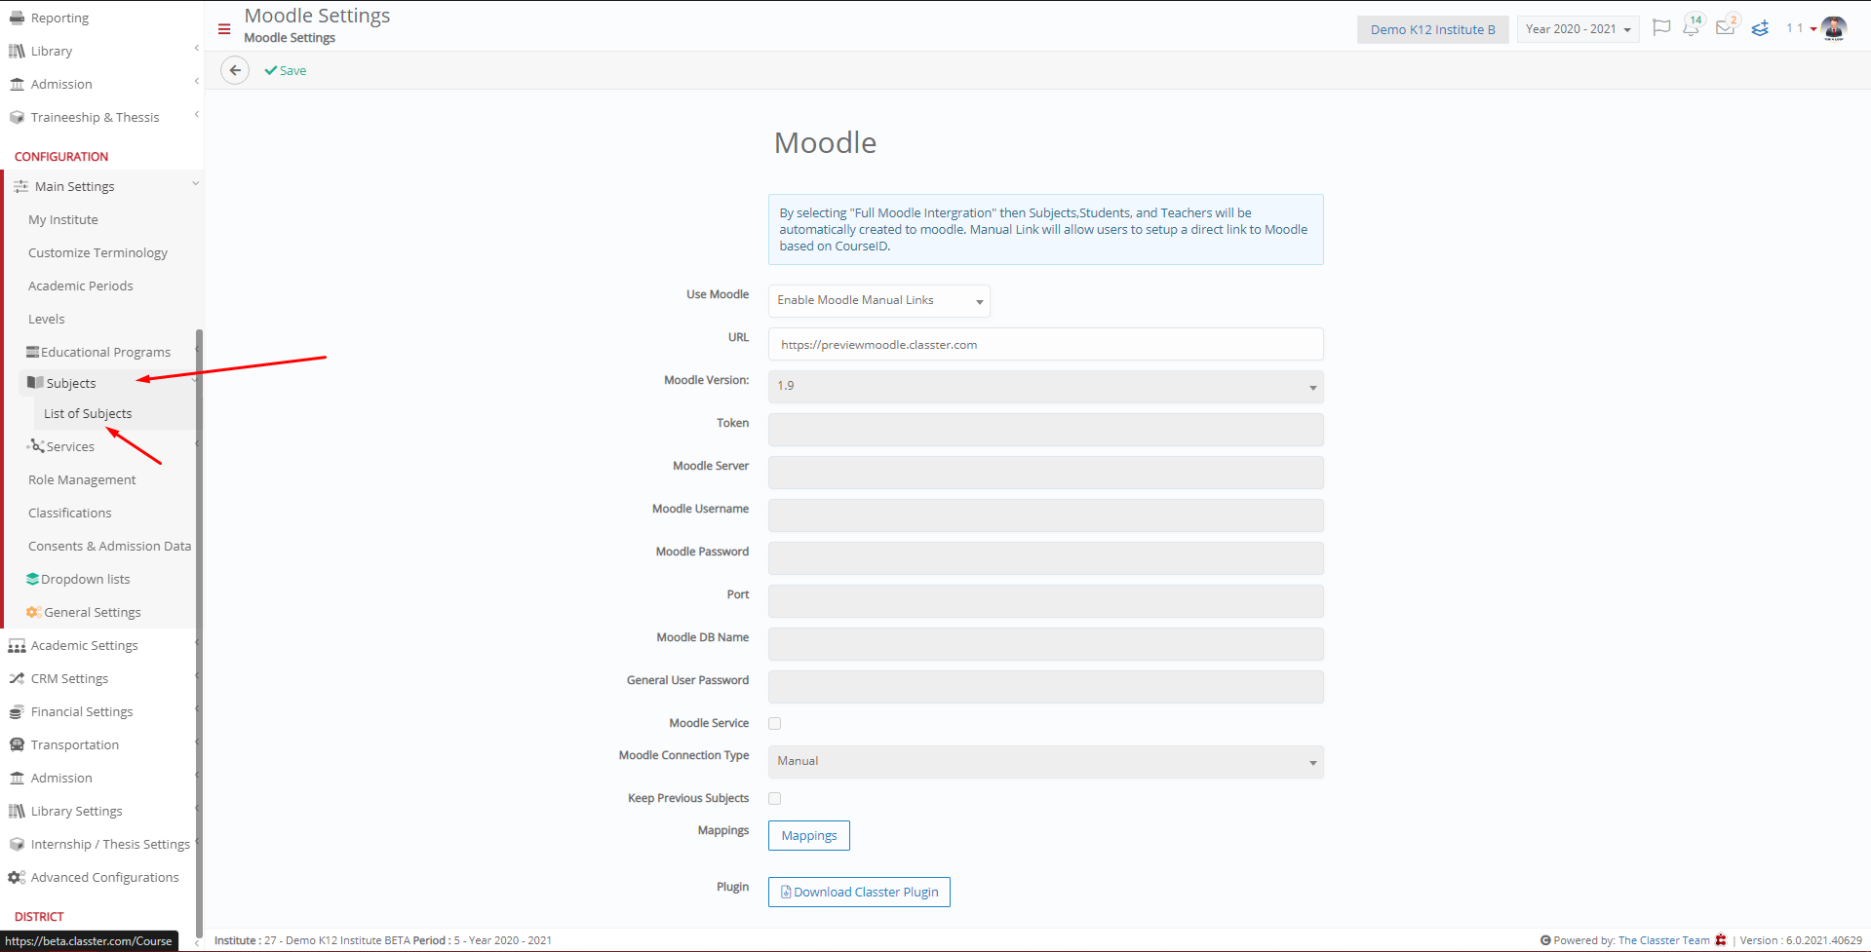This screenshot has height=952, width=1871.
Task: Save the Moodle settings
Action: (286, 70)
